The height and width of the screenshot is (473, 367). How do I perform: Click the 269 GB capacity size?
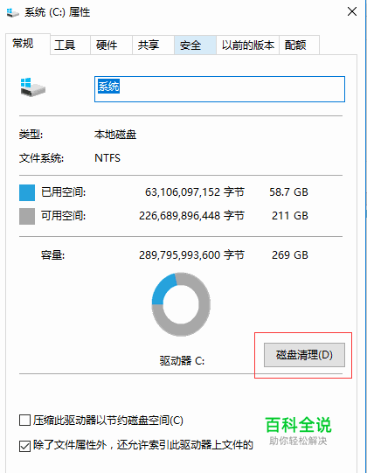tap(290, 255)
